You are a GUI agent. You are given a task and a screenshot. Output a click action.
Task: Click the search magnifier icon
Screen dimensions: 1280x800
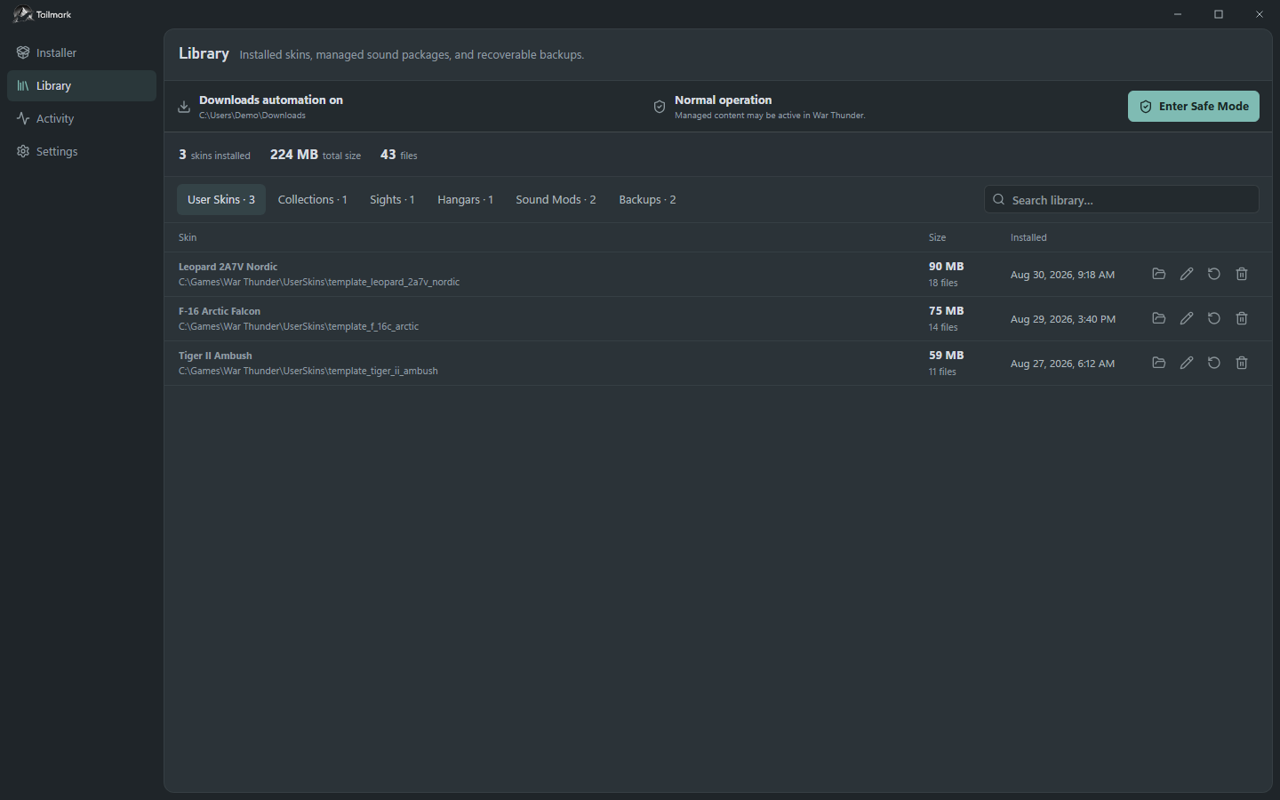999,200
